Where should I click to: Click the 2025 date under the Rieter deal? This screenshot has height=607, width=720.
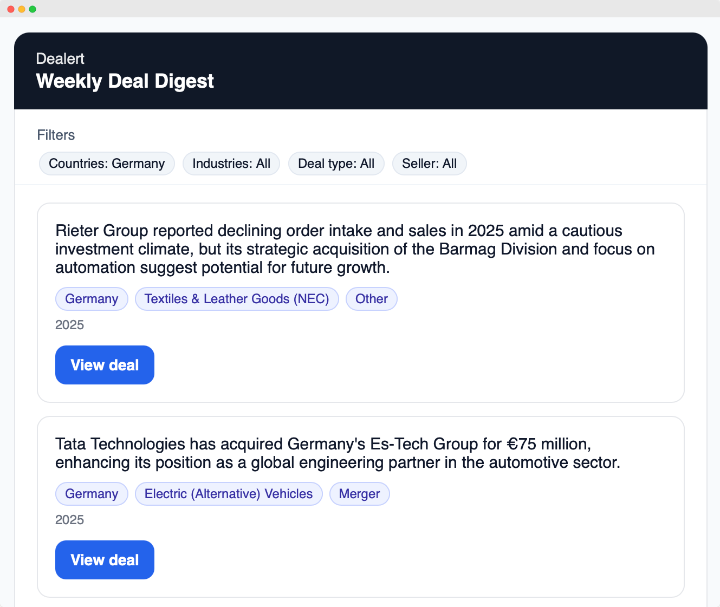point(69,325)
